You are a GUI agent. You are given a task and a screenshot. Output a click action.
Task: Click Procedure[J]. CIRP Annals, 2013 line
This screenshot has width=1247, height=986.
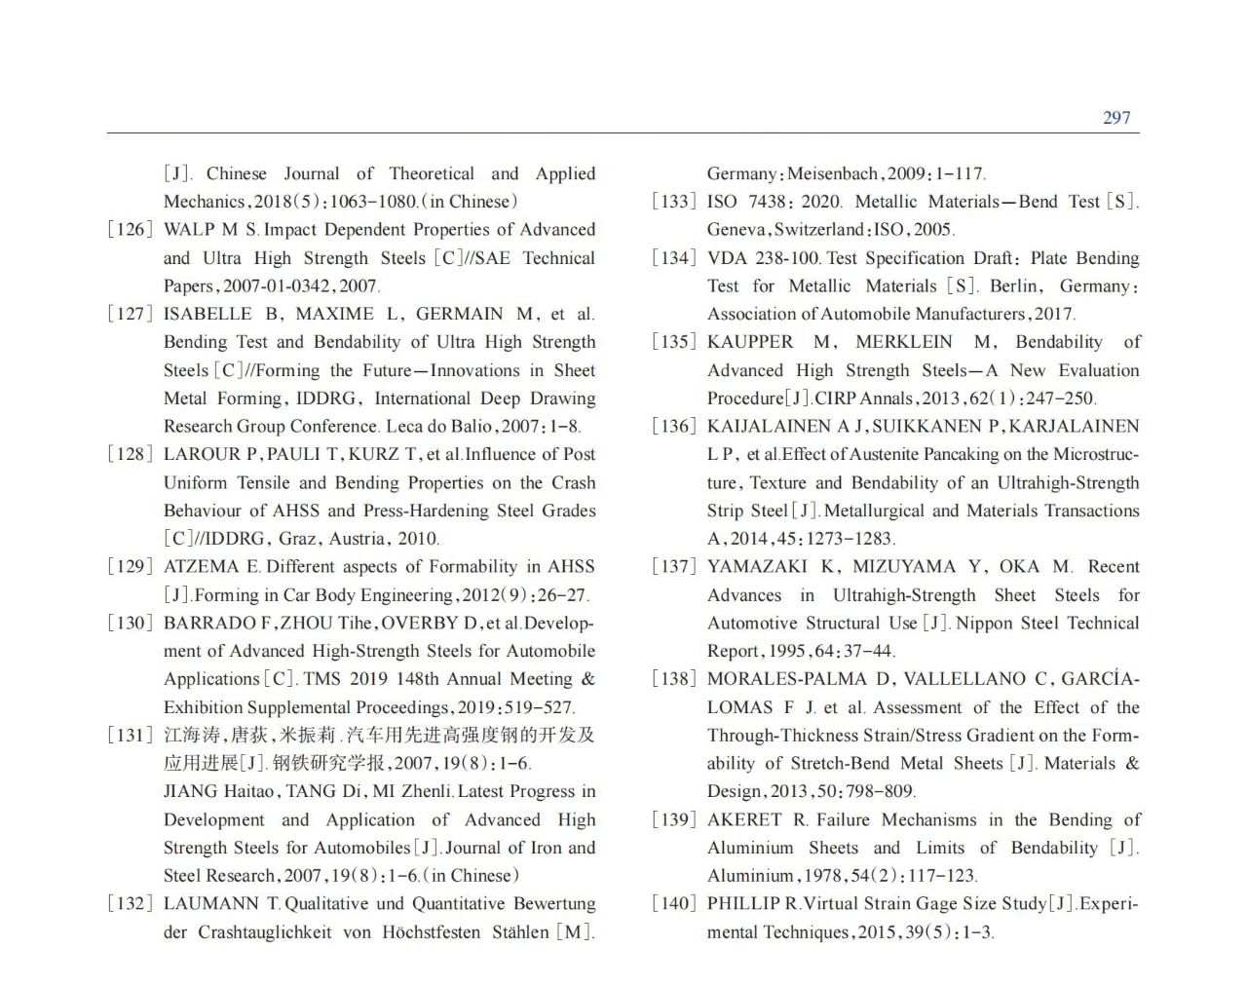(x=902, y=398)
